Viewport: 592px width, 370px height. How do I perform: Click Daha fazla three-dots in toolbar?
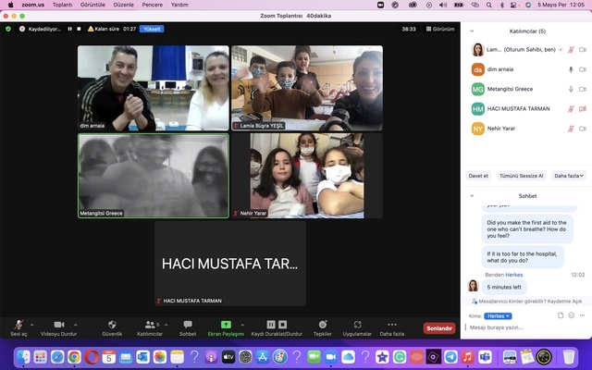tap(392, 325)
